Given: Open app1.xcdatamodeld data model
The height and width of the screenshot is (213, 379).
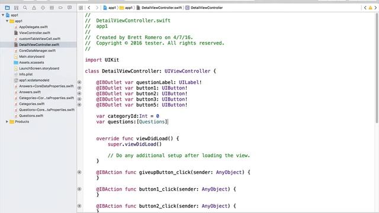Looking at the screenshot, I should click(34, 80).
